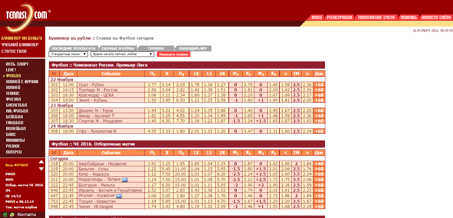Open the Время начала матчей dropdown

(x=122, y=54)
